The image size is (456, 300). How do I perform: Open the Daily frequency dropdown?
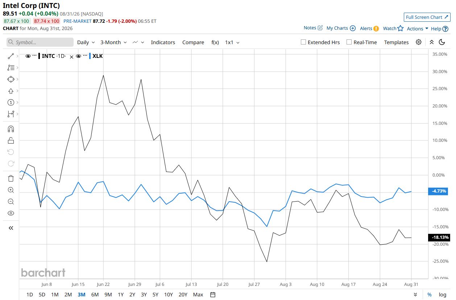(x=86, y=42)
